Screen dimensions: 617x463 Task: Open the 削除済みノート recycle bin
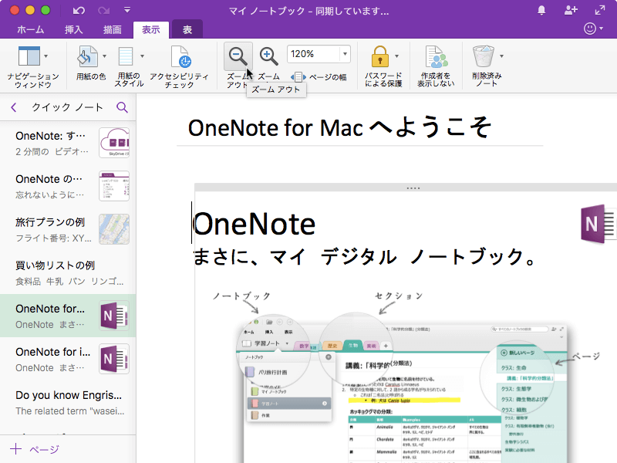pos(484,56)
